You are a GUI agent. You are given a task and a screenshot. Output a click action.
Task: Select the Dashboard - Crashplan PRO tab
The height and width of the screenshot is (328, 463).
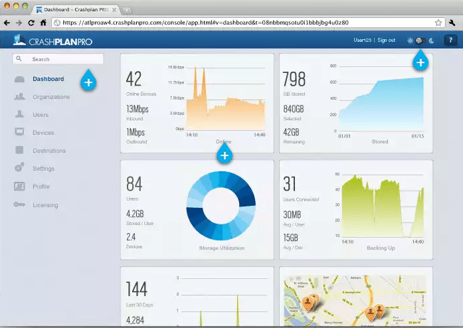75,9
